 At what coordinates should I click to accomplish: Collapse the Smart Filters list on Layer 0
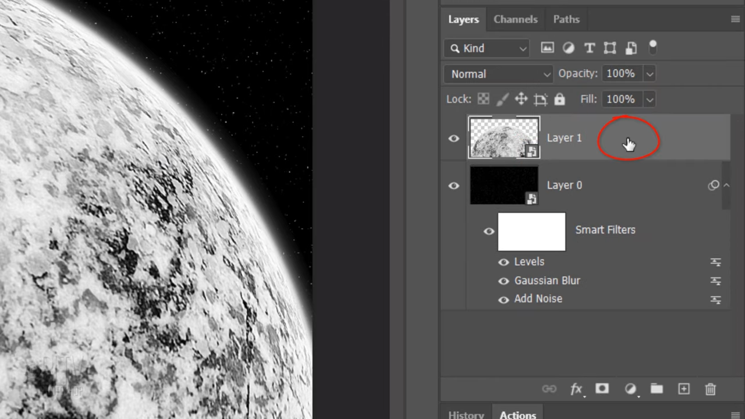point(726,185)
